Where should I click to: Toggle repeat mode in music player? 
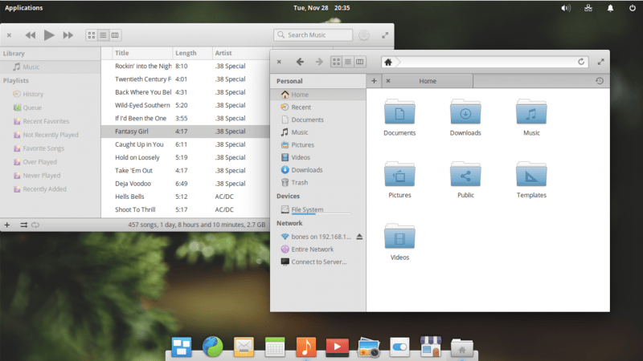[35, 225]
